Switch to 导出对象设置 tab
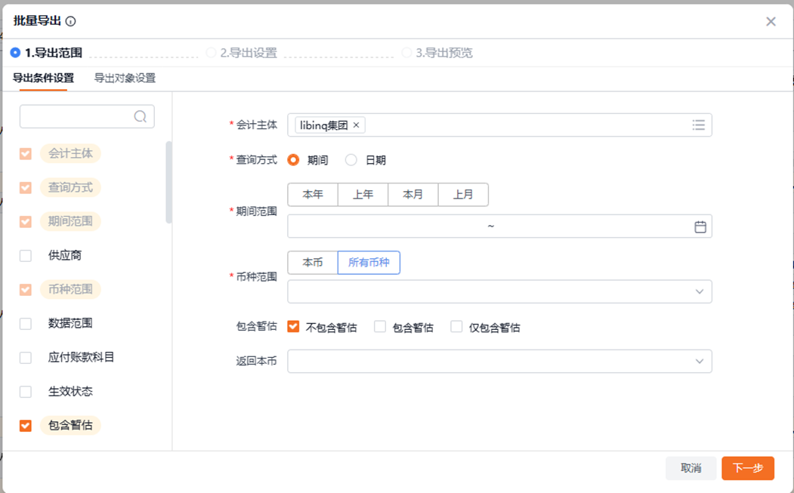Screen dimensions: 794x493 (x=125, y=78)
